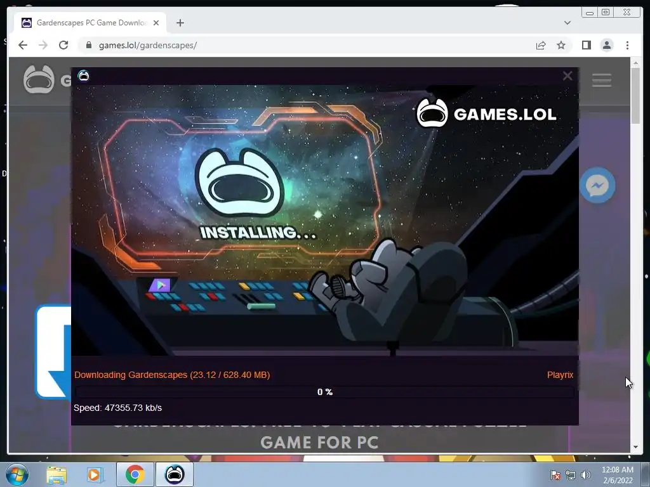Bookmark this page with the star icon
The image size is (650, 487).
(561, 45)
